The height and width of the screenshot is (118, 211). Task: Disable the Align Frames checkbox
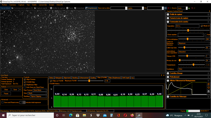tap(25, 79)
